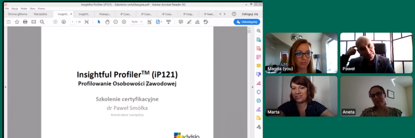The height and width of the screenshot is (138, 415).
Task: Open the email envelope icon
Action: click(x=34, y=22)
